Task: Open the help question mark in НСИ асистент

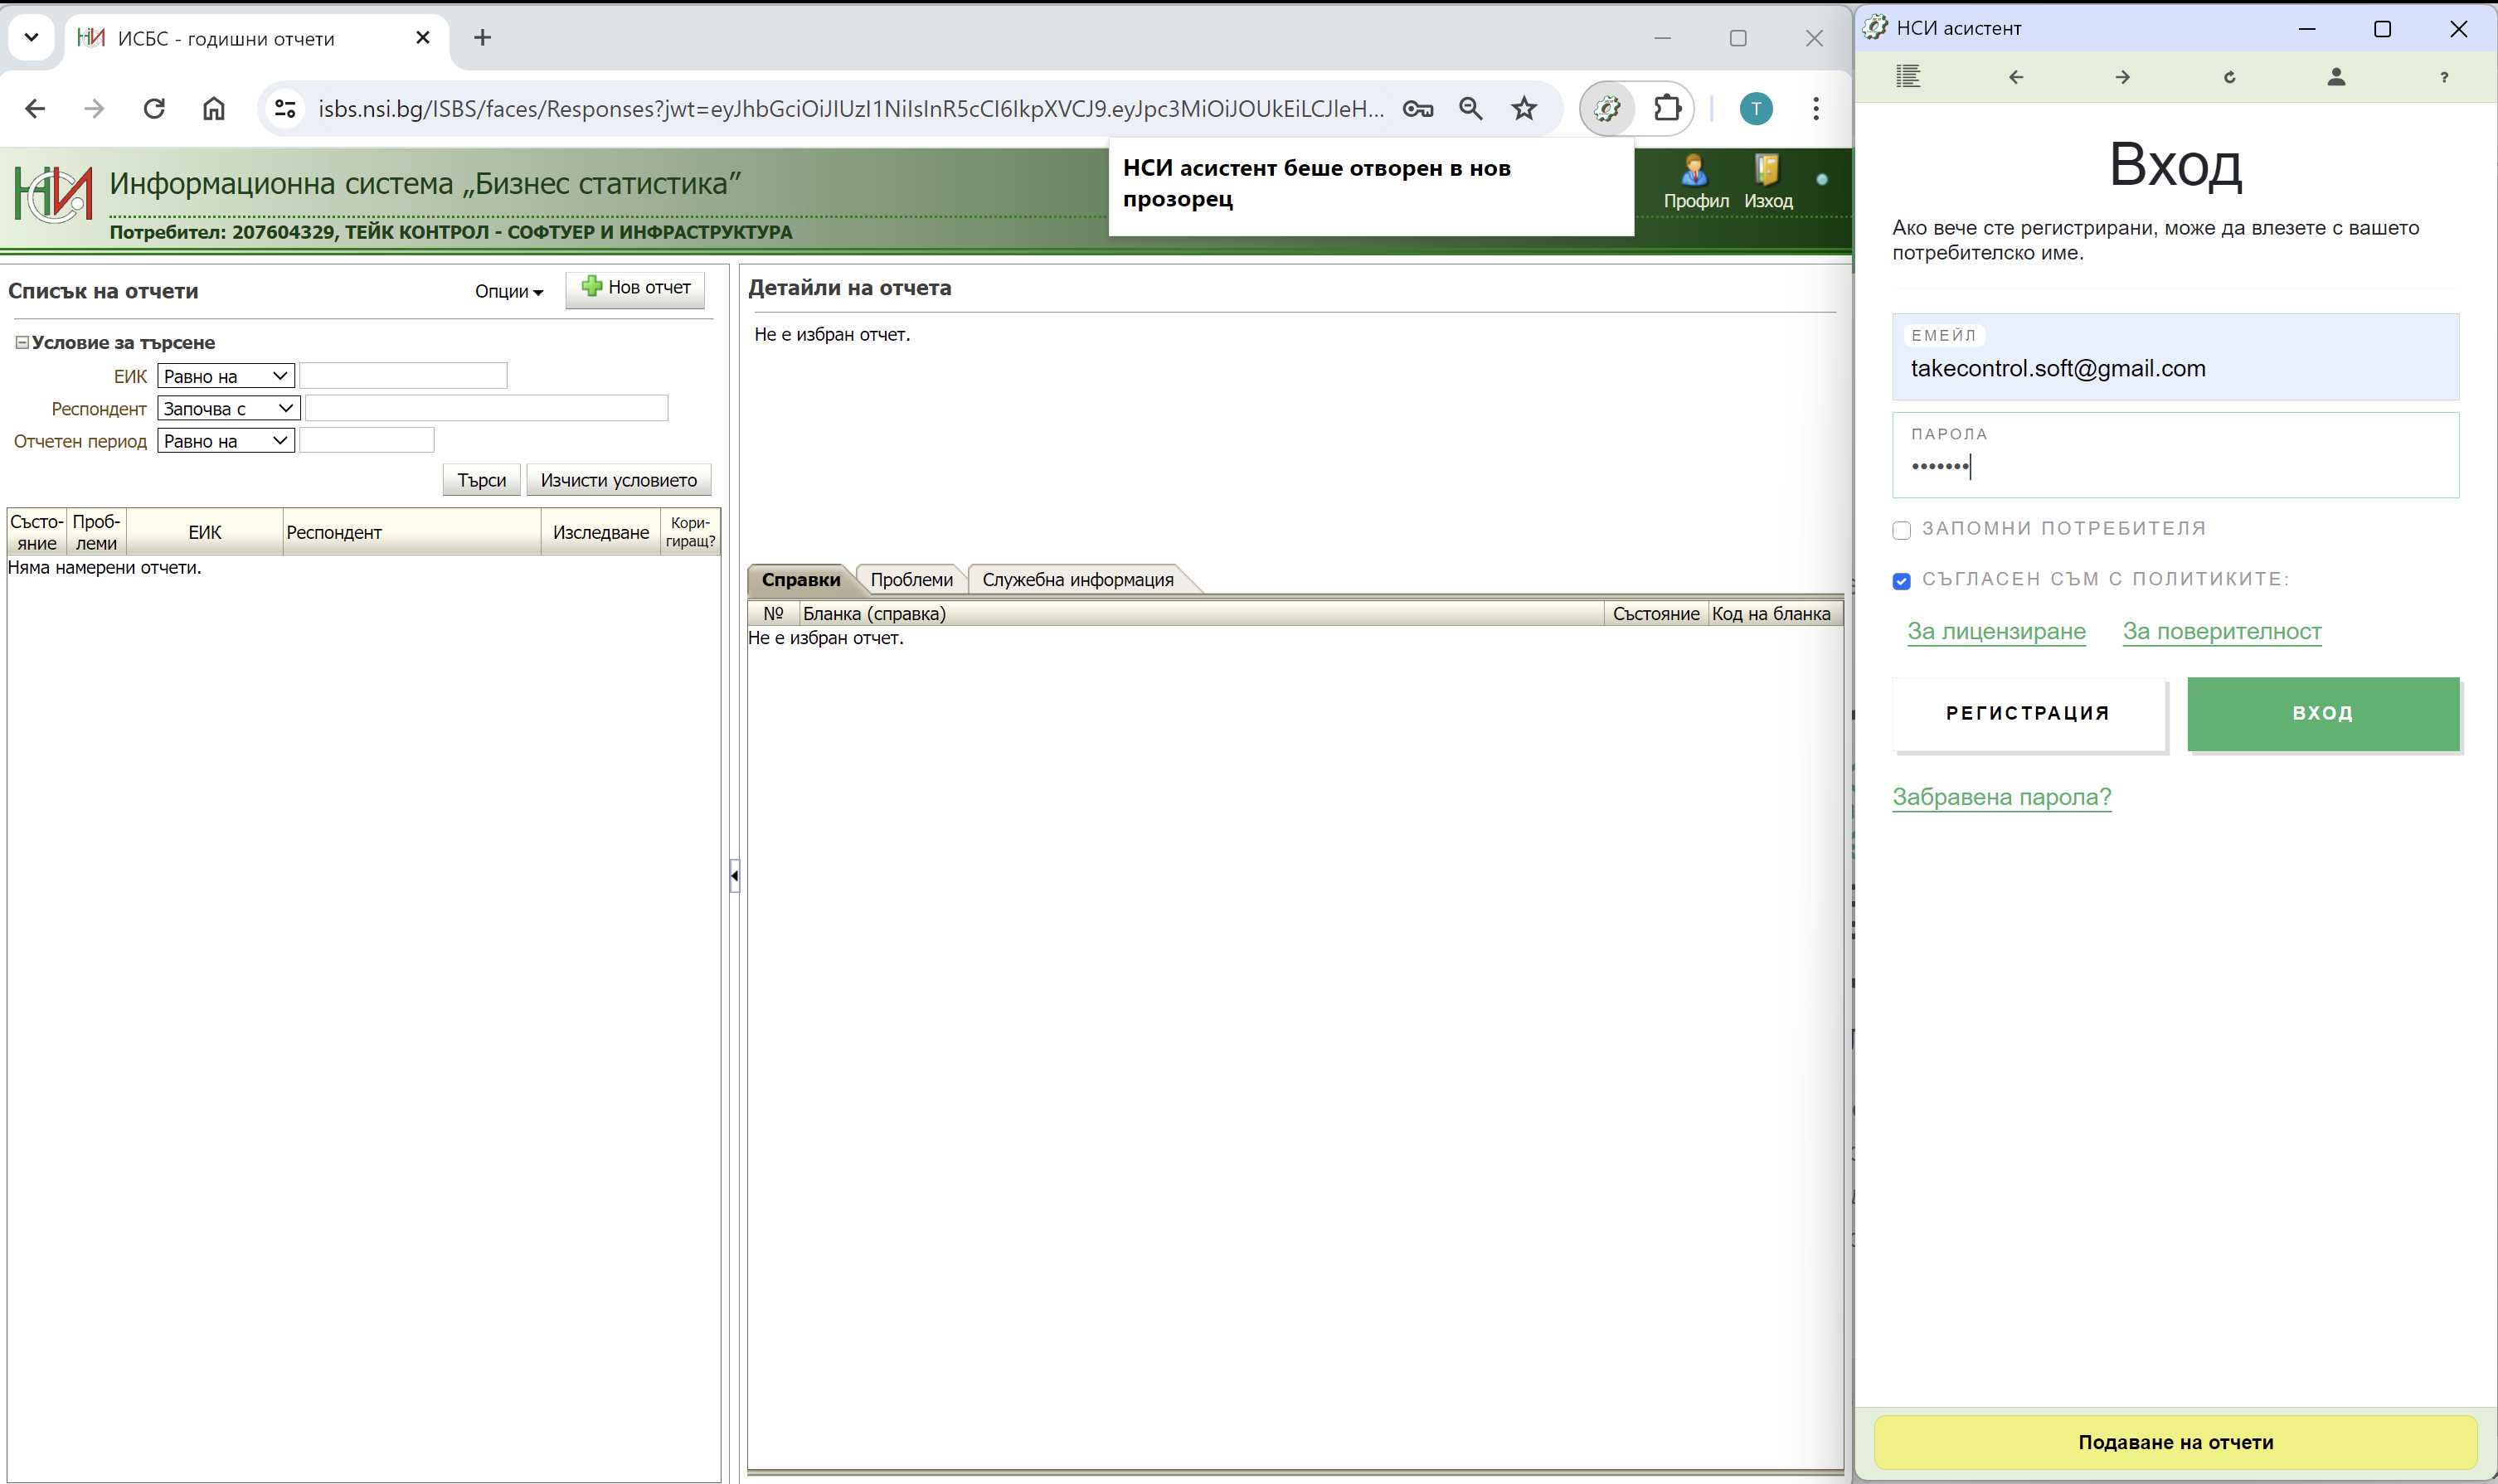Action: [x=2444, y=77]
